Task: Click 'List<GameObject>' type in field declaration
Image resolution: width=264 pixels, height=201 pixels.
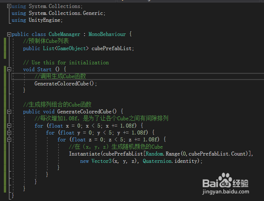Action: coord(66,48)
